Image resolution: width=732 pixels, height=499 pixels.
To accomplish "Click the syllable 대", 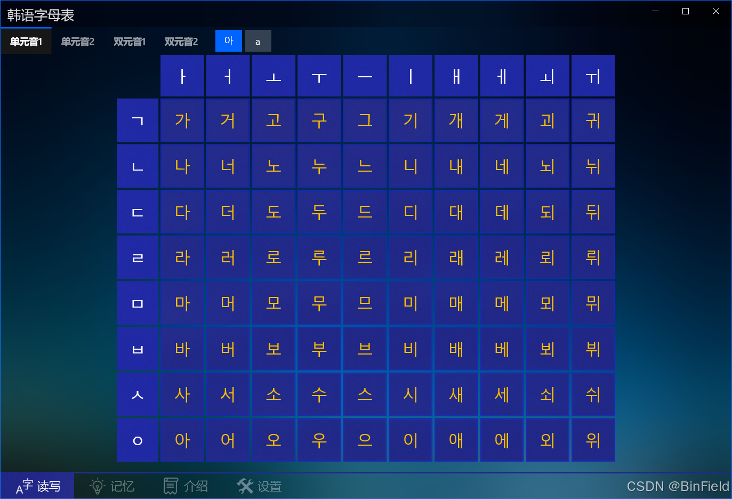I will [456, 212].
